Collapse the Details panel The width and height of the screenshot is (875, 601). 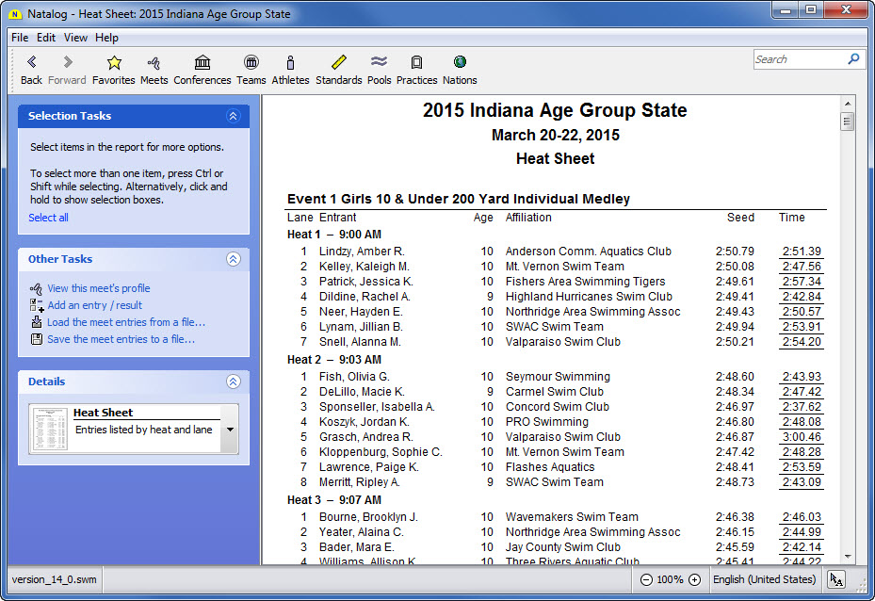[233, 382]
